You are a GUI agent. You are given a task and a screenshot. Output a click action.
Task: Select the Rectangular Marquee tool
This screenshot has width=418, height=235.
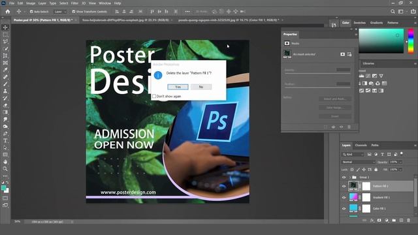coord(5,35)
